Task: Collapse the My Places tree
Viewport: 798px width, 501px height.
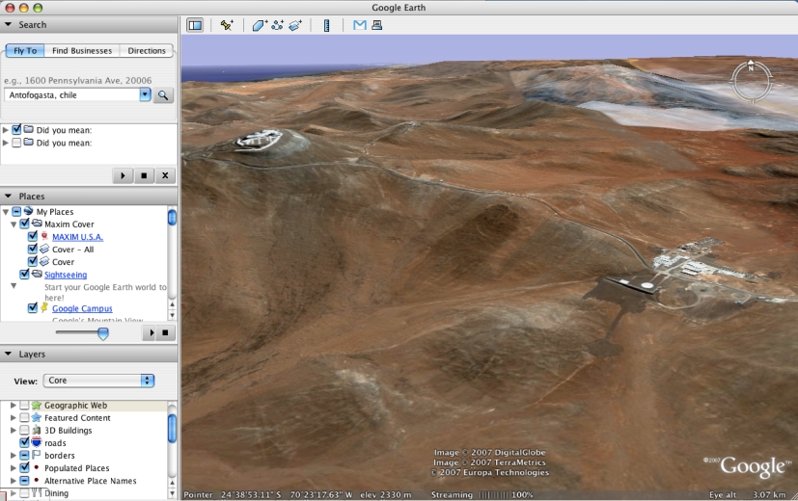Action: tap(6, 211)
